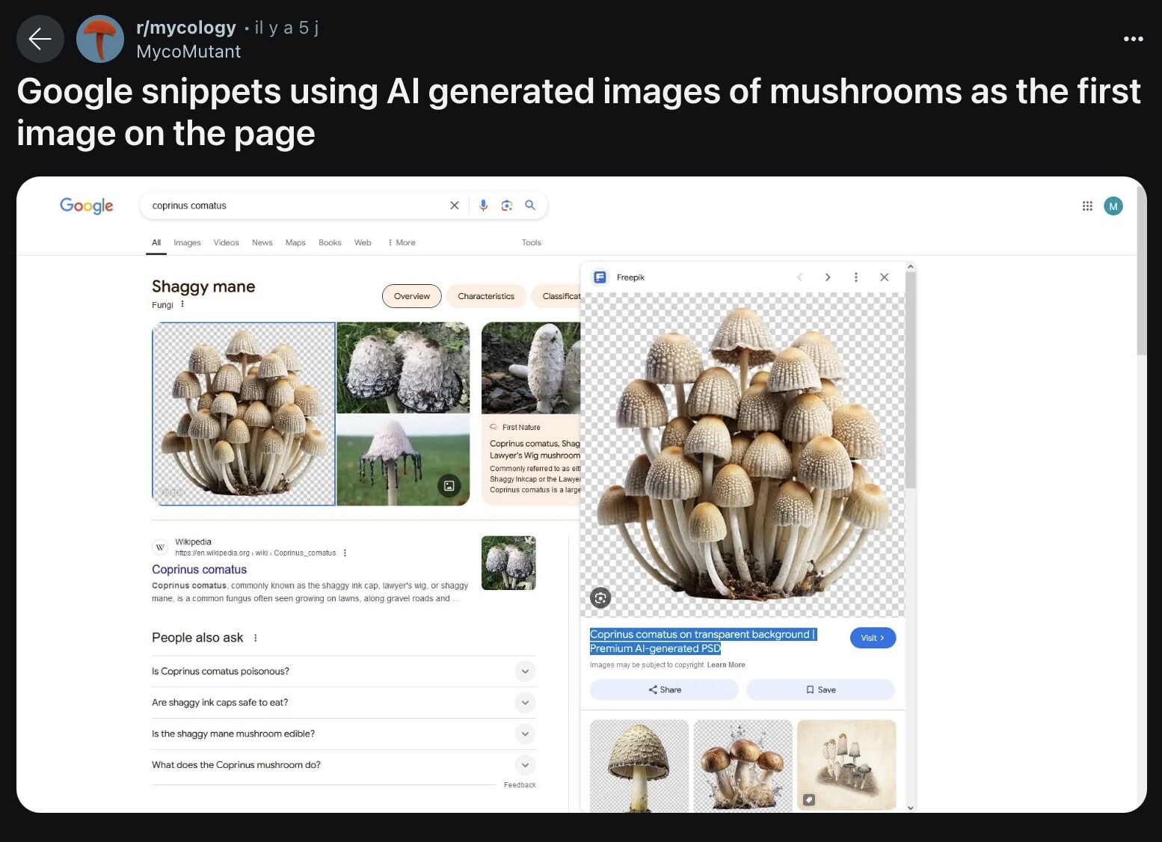Screen dimensions: 1162x842
Task: Open the post options three-dot menu
Action: (x=1133, y=39)
